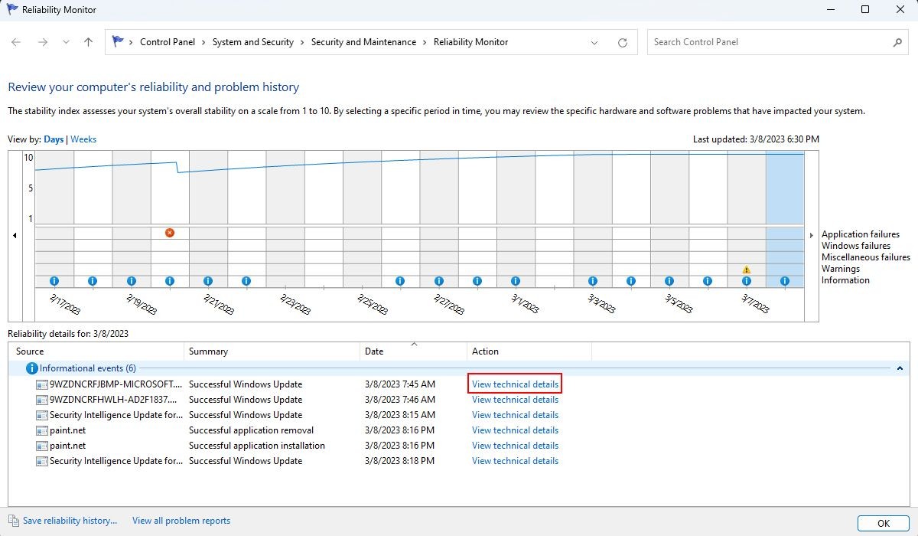Click Reliability Monitor breadcrumb
The height and width of the screenshot is (536, 918).
click(x=470, y=42)
